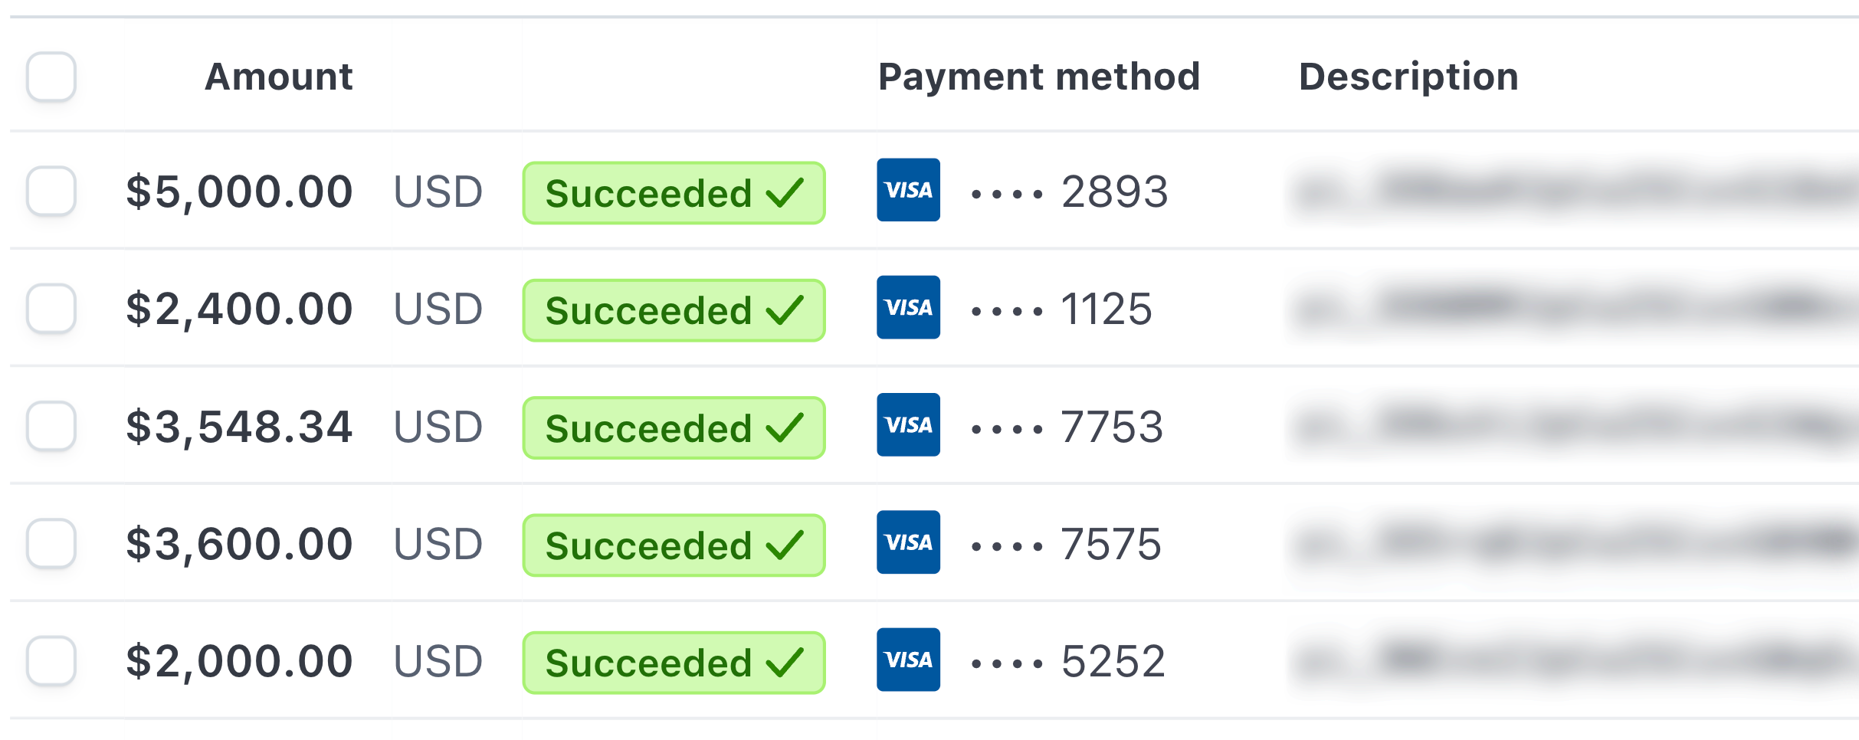Sort by the Amount column header
The width and height of the screenshot is (1859, 740).
pos(278,77)
